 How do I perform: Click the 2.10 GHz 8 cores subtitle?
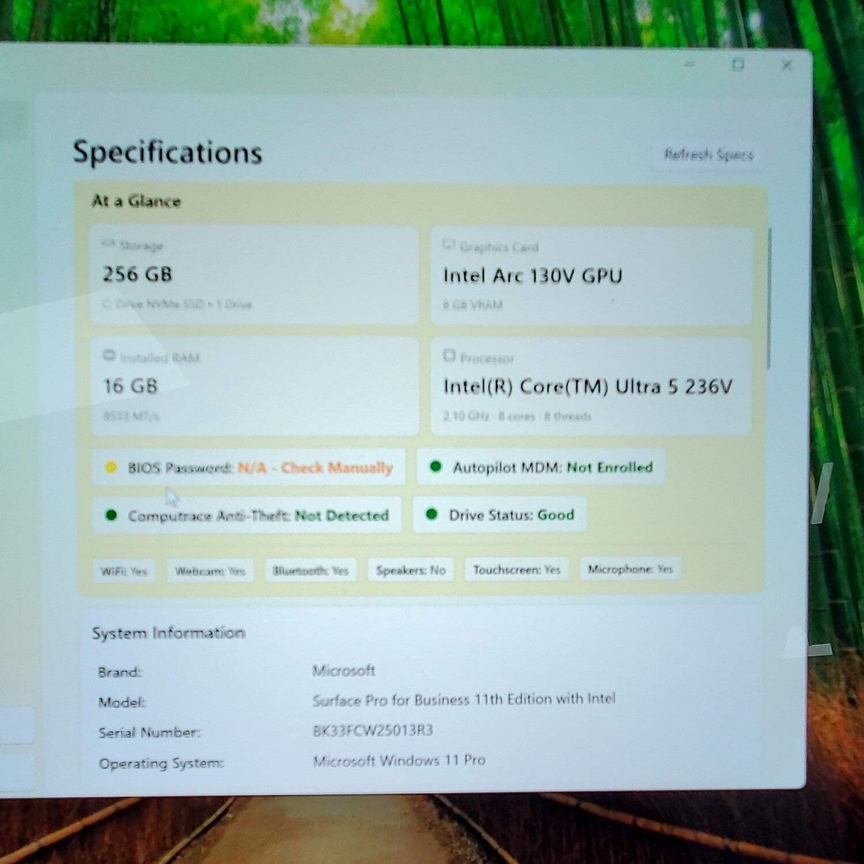pos(517,416)
